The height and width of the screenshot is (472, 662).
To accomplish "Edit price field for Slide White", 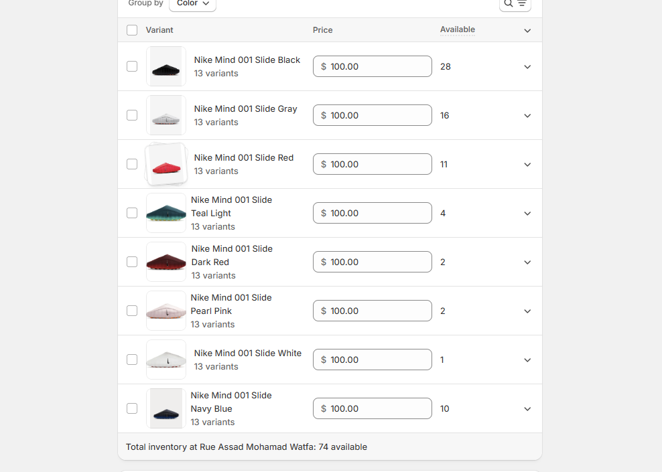I will (x=373, y=360).
